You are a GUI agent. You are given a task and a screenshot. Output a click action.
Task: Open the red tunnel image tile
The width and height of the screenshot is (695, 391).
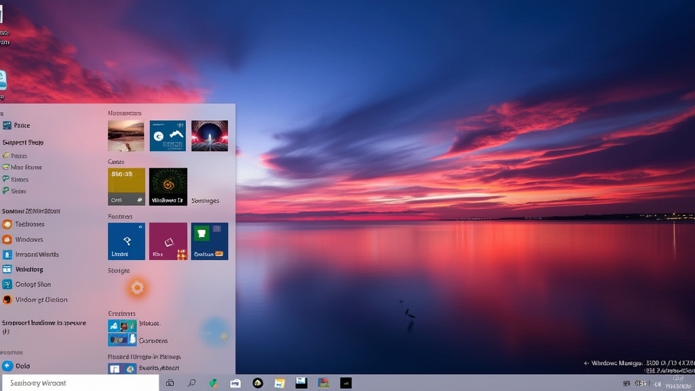(210, 136)
